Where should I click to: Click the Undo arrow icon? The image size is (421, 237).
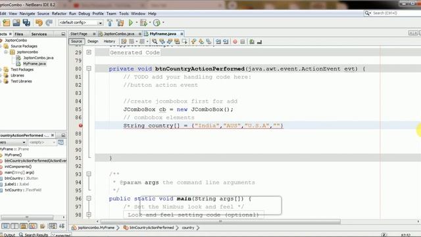(39, 23)
